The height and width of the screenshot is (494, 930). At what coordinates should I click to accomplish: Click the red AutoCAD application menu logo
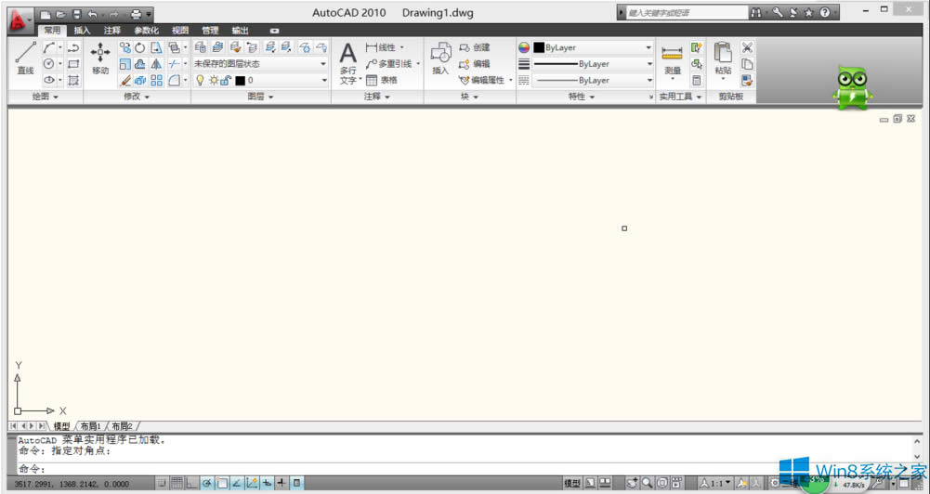(x=17, y=16)
